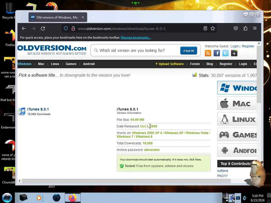
Task: Click Login in the black nav bar
Action: tap(243, 64)
